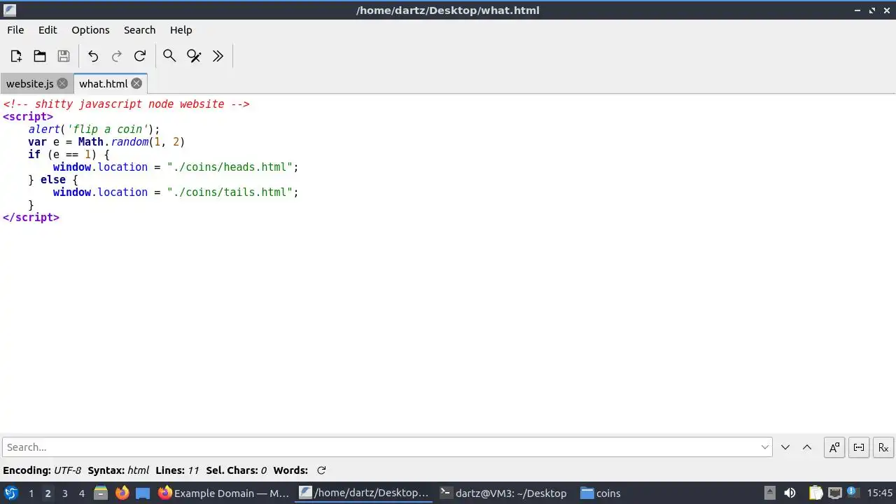896x504 pixels.
Task: Open the volume control tray icon
Action: [790, 493]
